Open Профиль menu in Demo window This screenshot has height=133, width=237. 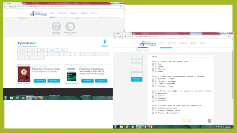click(x=193, y=43)
